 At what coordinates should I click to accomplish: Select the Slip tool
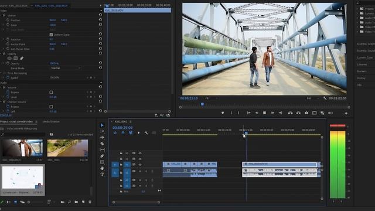click(102, 150)
